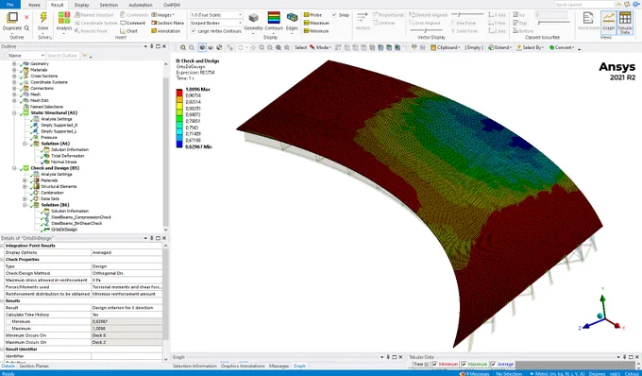Click the Select By toolbar icon
Image resolution: width=642 pixels, height=376 pixels.
530,47
